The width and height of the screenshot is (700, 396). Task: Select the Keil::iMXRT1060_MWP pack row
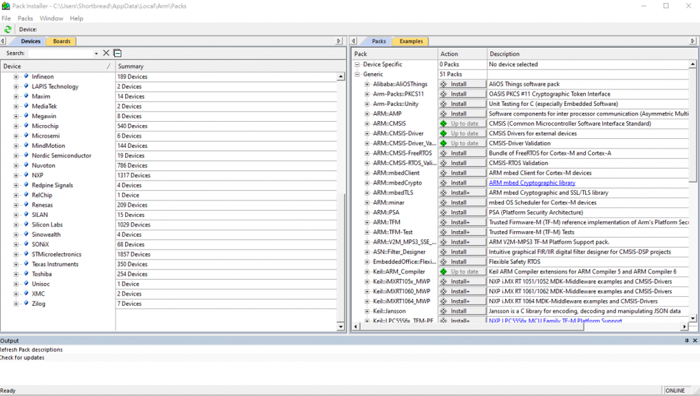click(401, 291)
